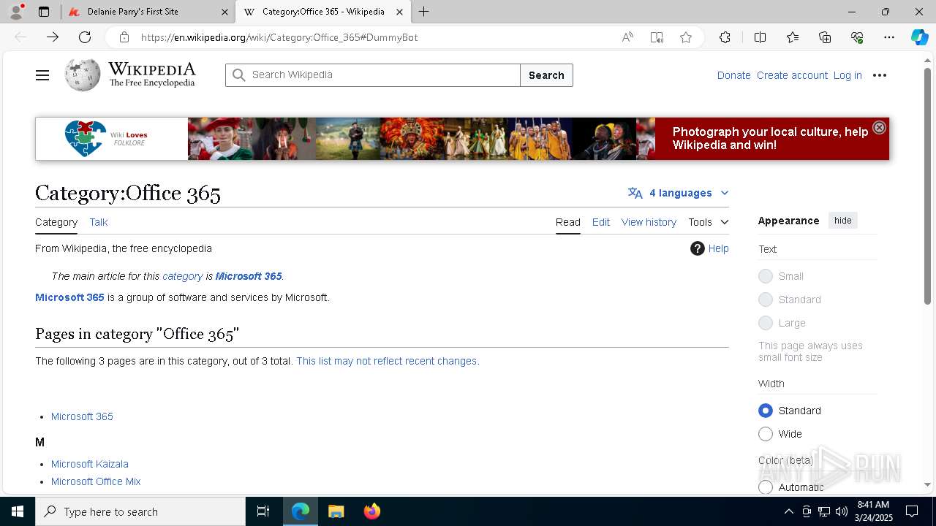Open the Edge profile avatar
The height and width of the screenshot is (526, 936).
coord(16,12)
